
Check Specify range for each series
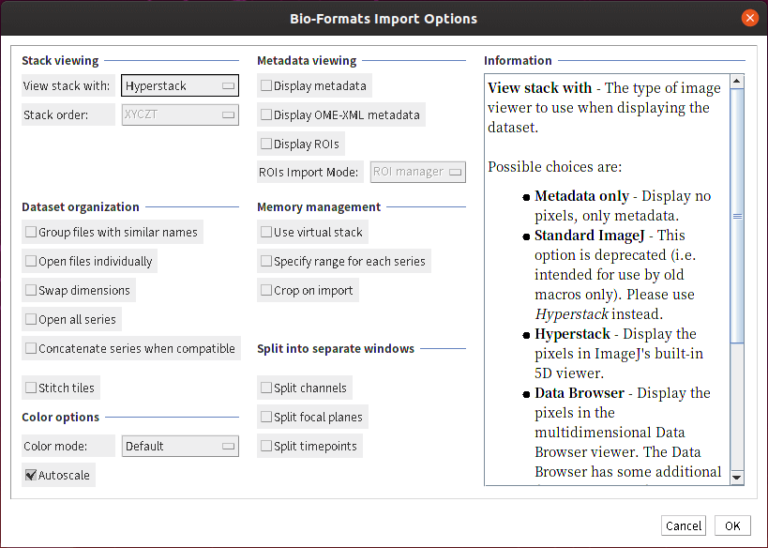tap(266, 261)
